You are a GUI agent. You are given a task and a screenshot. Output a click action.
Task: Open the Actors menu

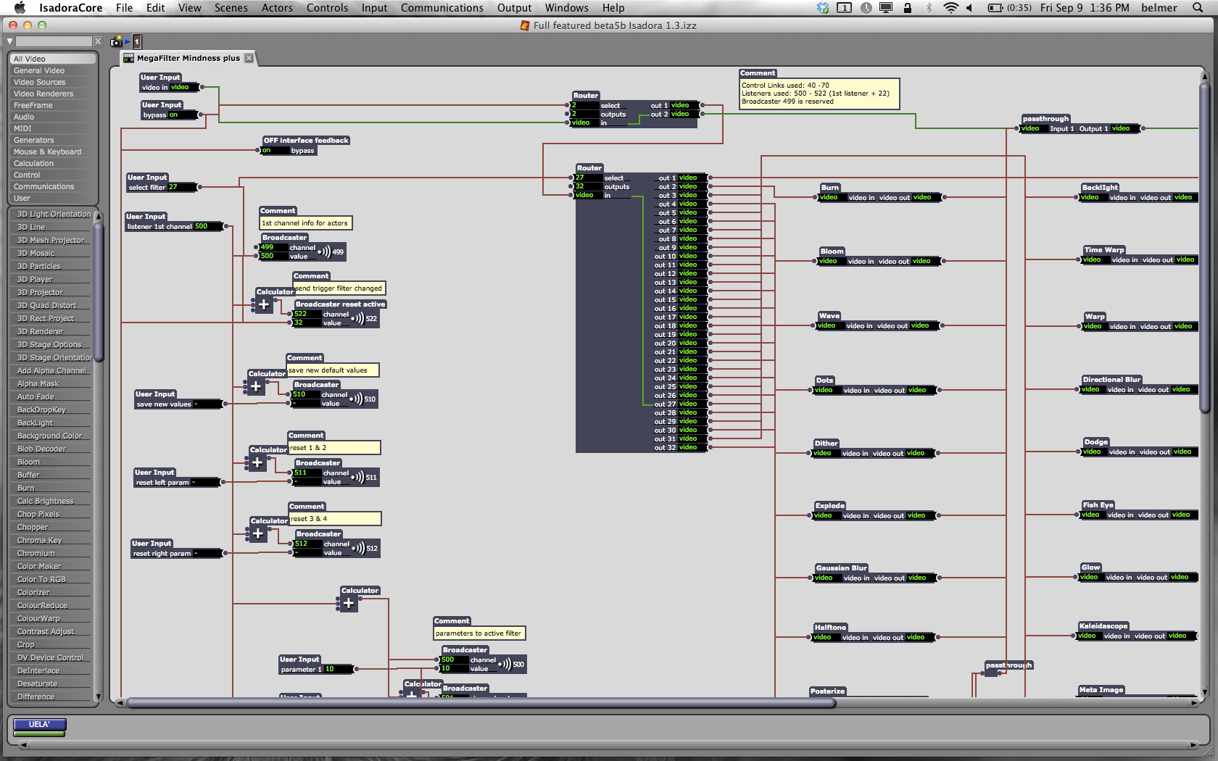(x=277, y=8)
